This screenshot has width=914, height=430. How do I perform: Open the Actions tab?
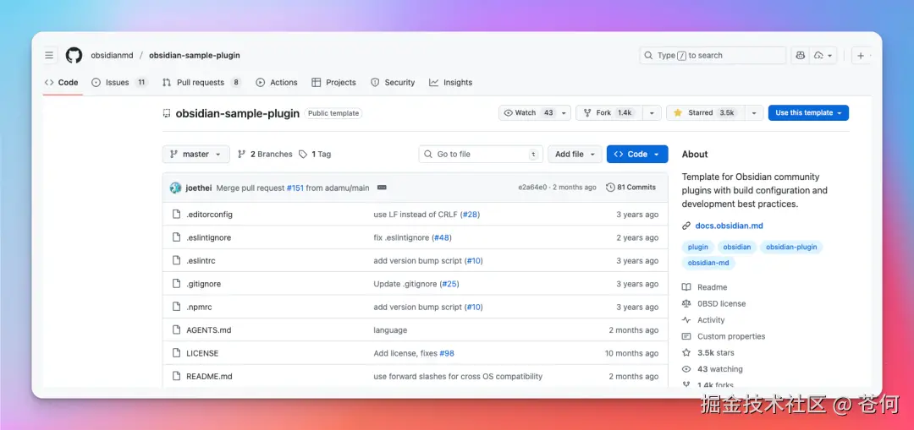point(277,83)
